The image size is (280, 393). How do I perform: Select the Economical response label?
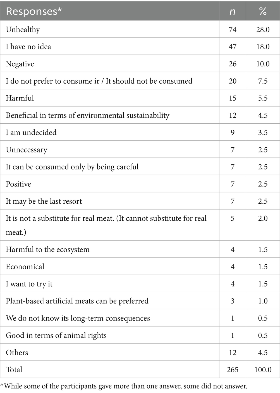tap(25, 267)
